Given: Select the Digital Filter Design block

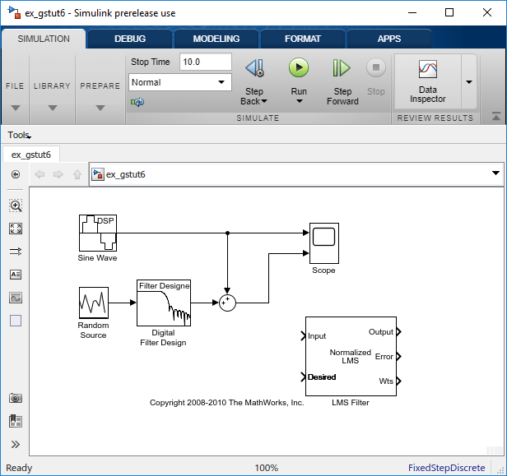Looking at the screenshot, I should 164,303.
